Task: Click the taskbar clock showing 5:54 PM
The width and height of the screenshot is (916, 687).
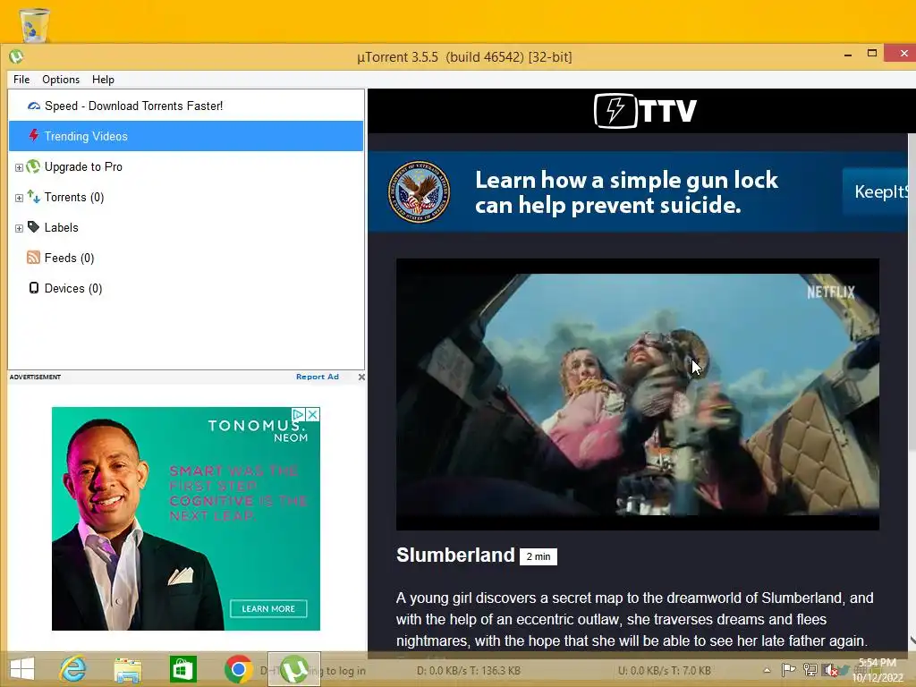Action: (878, 670)
